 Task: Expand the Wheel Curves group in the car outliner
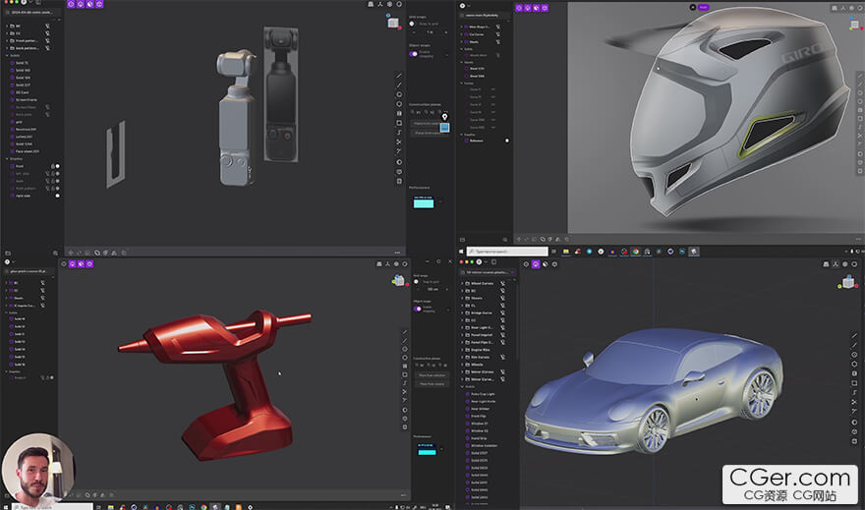click(463, 282)
